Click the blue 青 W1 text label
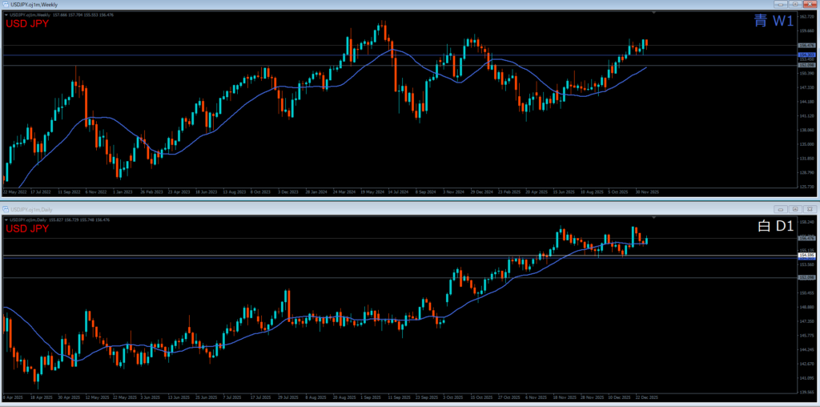 coord(772,22)
